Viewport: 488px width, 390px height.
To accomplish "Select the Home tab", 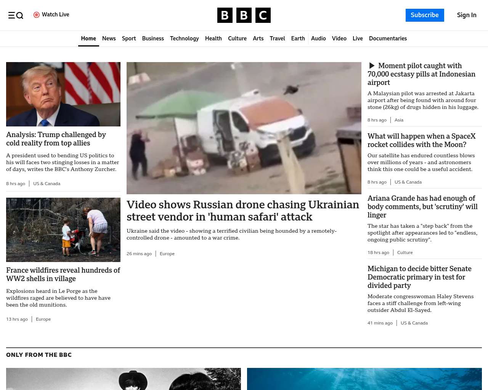I will point(88,38).
